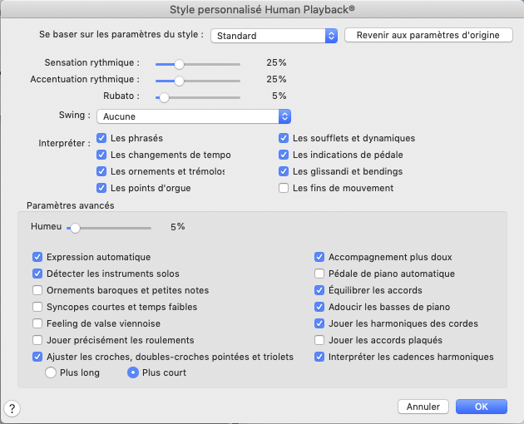Check Ornements baroques et petites notes
This screenshot has height=424, width=524.
(x=37, y=290)
